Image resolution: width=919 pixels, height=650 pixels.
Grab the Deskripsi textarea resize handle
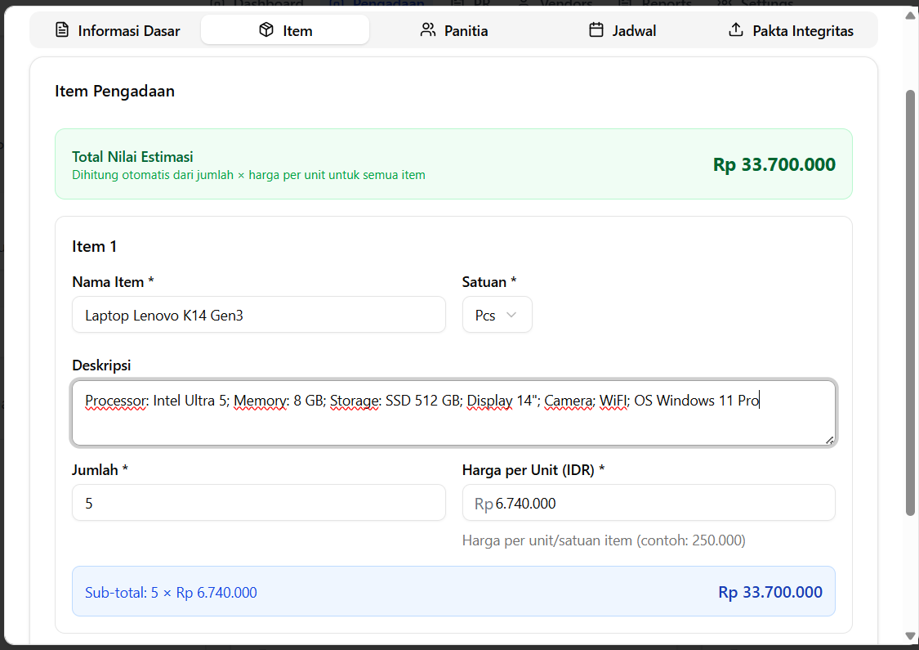[830, 440]
